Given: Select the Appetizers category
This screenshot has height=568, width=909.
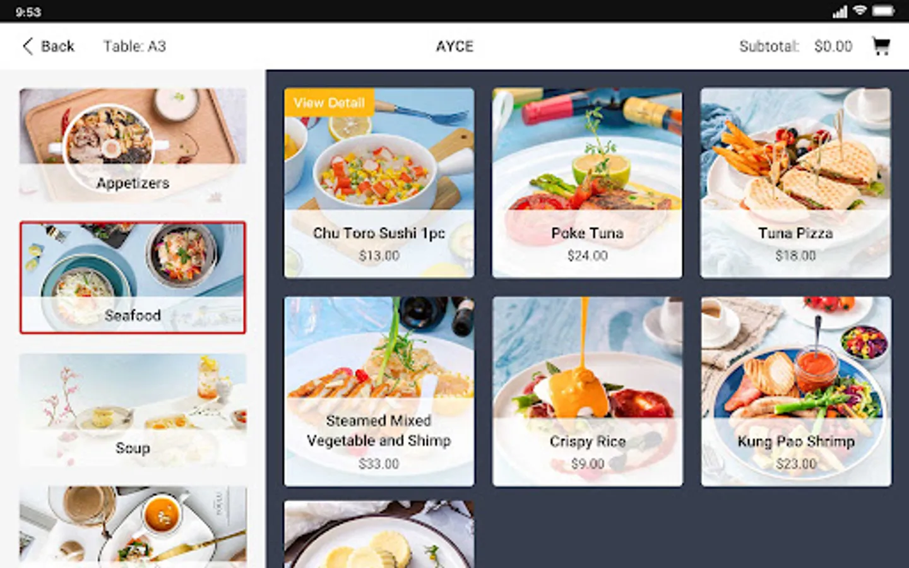Looking at the screenshot, I should click(133, 145).
